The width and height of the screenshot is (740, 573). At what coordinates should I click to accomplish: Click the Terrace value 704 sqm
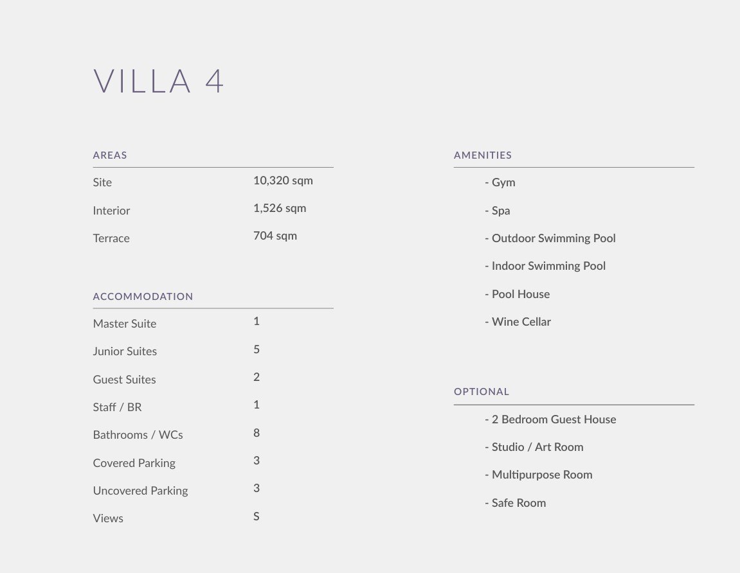coord(275,236)
